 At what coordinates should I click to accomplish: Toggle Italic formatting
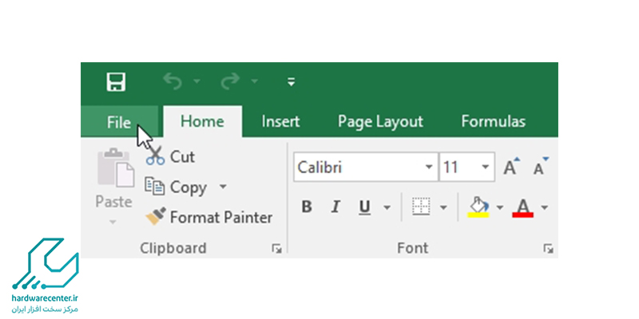tap(335, 207)
